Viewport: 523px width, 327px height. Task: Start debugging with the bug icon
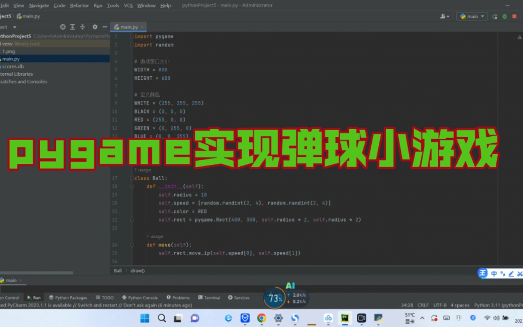504,16
